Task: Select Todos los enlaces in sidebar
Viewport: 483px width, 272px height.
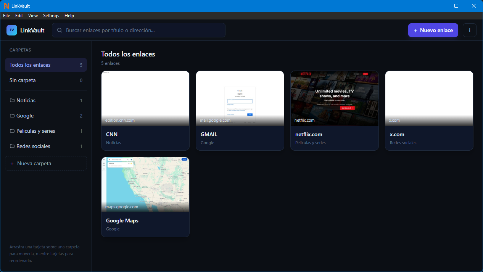Action: click(46, 65)
